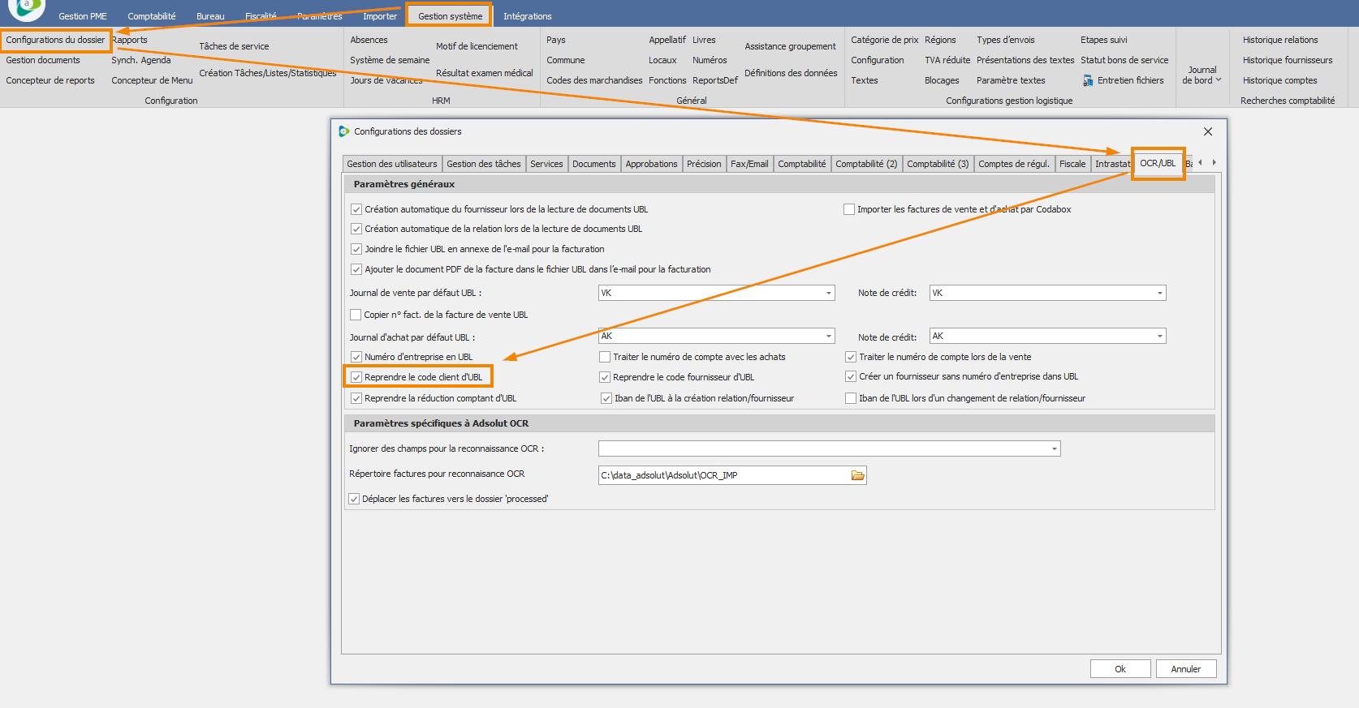Click 'TVA réduite' in the ribbon
The height and width of the screenshot is (708, 1359).
(x=947, y=60)
